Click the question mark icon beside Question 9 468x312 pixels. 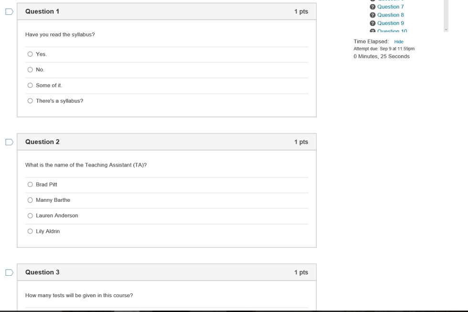point(372,23)
